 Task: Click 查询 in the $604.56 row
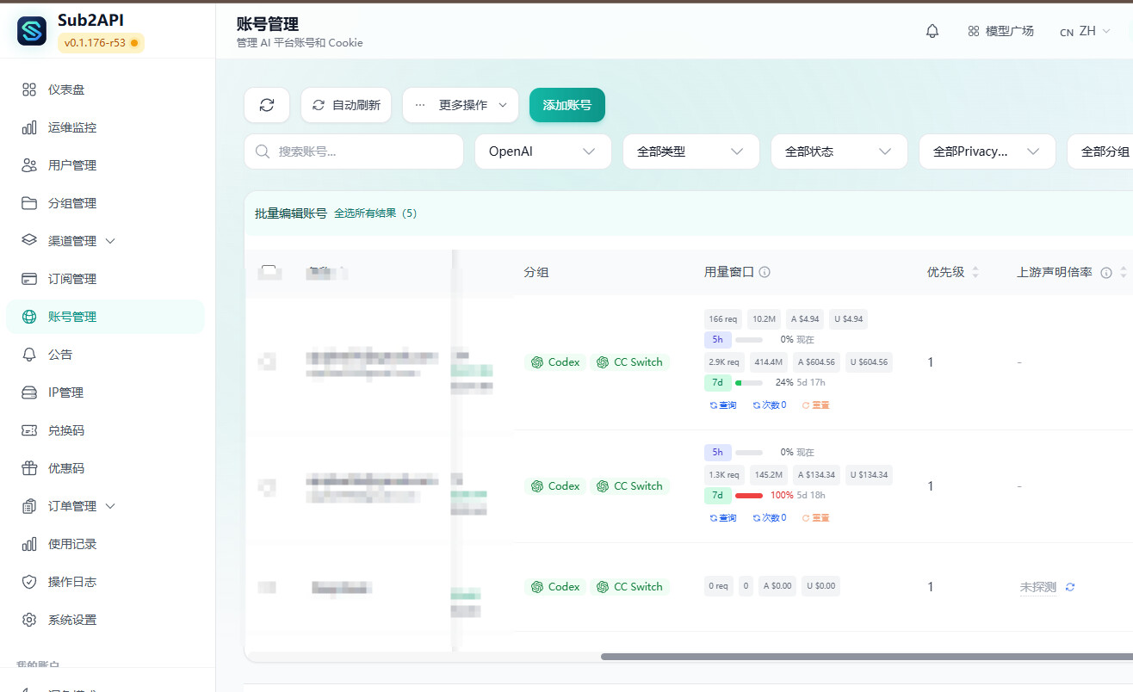[723, 405]
